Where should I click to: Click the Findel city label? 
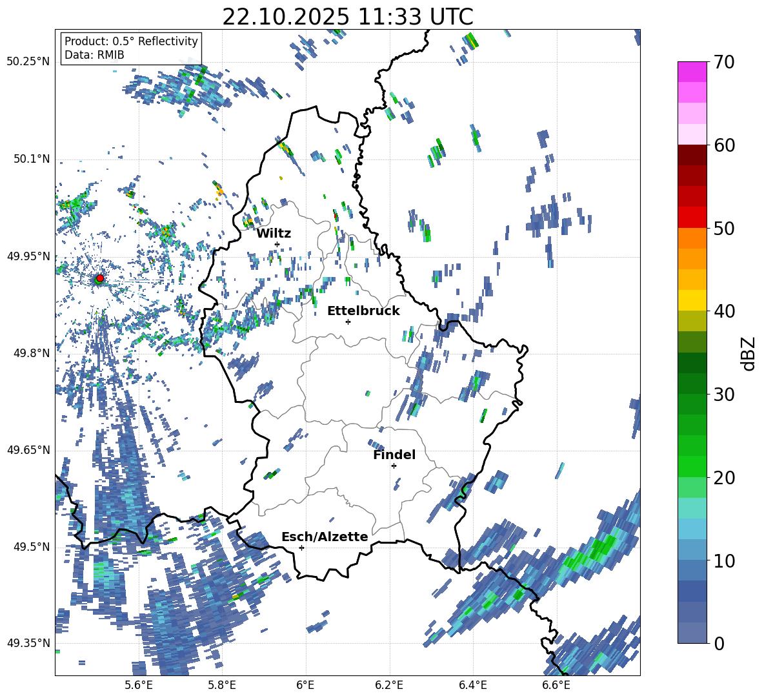pos(394,455)
